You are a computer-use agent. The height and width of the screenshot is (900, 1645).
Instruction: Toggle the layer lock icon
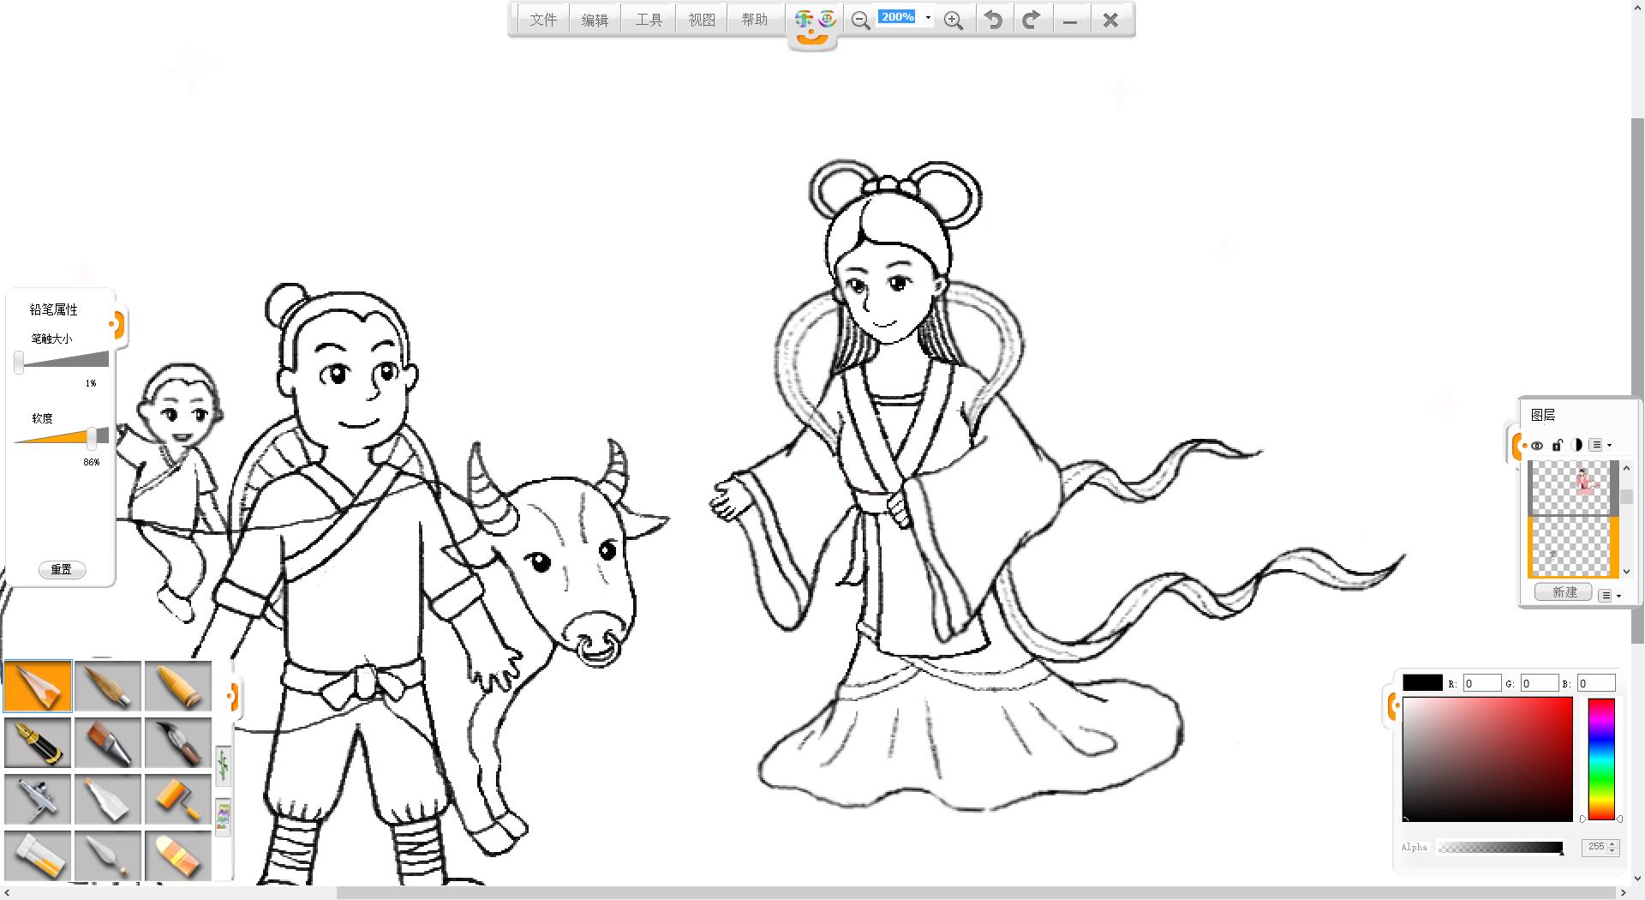click(x=1558, y=445)
